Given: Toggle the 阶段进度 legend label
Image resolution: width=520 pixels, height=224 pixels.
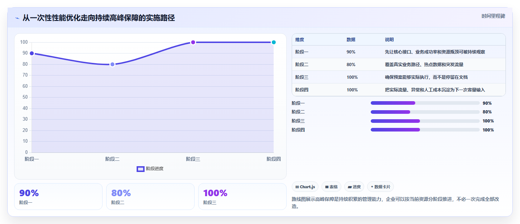Looking at the screenshot, I should click(x=155, y=169).
